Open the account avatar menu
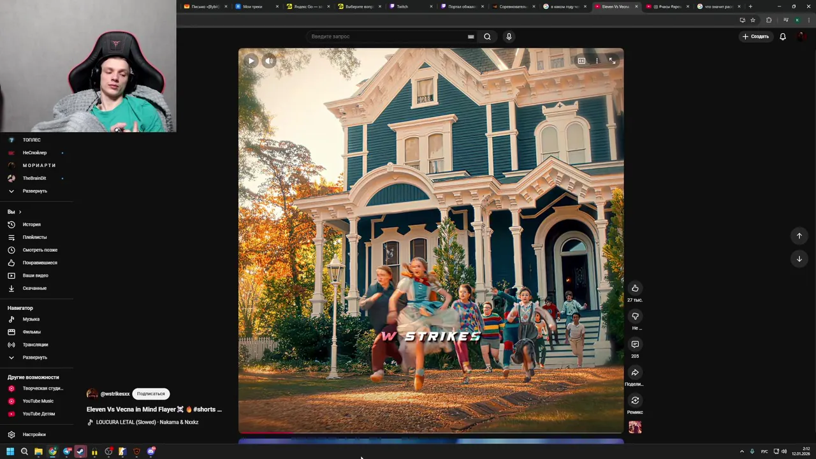The height and width of the screenshot is (459, 816). (803, 36)
